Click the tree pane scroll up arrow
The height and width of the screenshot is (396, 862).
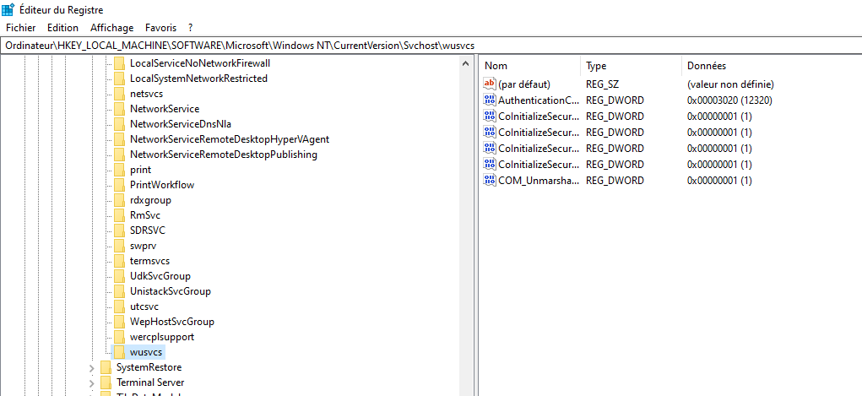coord(466,63)
